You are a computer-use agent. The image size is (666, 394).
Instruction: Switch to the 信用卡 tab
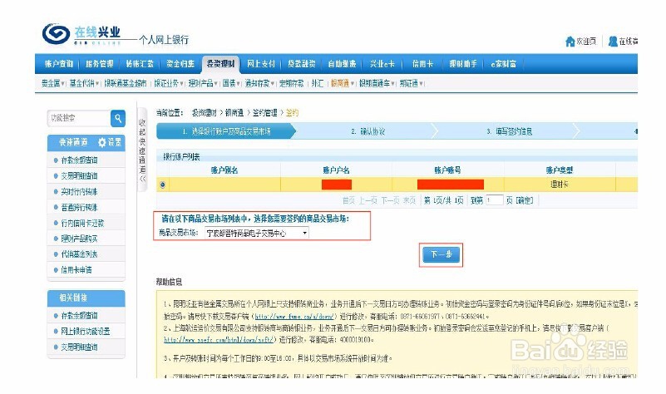[422, 64]
